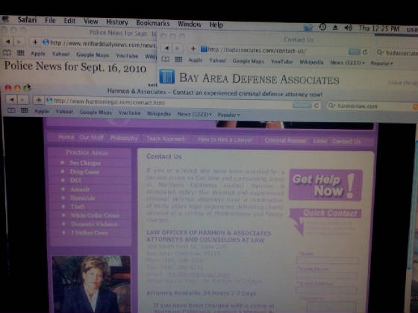Click the harmonlaw.com search field

(372, 106)
